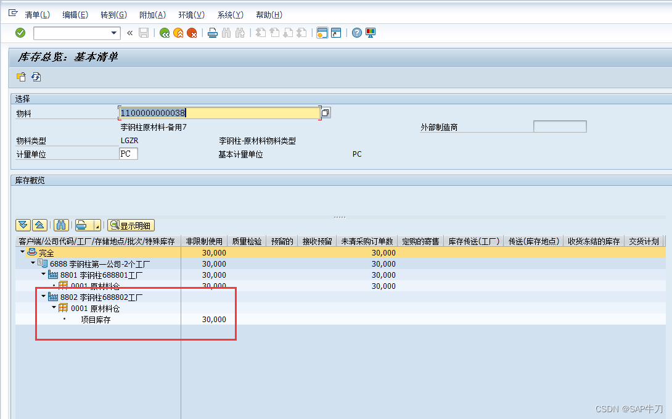This screenshot has width=672, height=419.
Task: Click the 预留的 column header
Action: click(282, 241)
